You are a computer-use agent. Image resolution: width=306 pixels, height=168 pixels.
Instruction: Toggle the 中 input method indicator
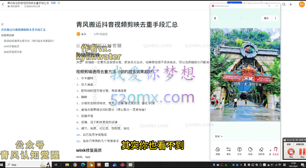click(x=280, y=165)
